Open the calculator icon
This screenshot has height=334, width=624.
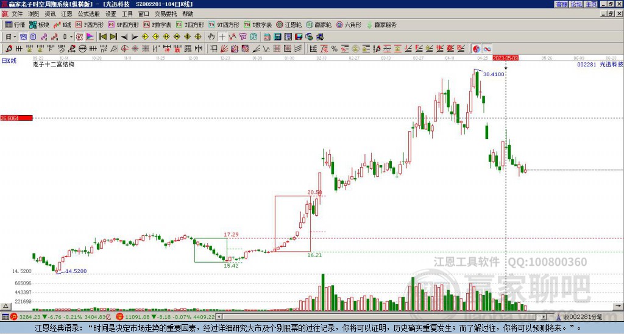278,37
